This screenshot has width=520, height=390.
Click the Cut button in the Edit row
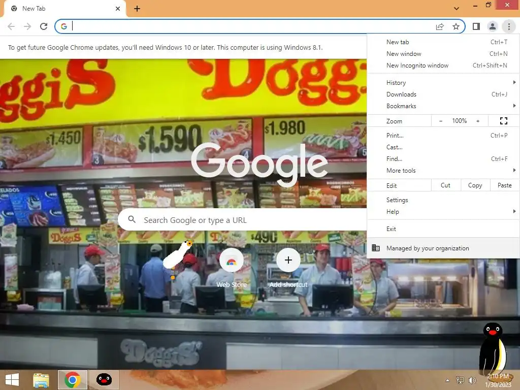[446, 185]
